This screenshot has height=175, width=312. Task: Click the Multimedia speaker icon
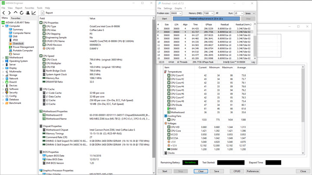coord(7,72)
